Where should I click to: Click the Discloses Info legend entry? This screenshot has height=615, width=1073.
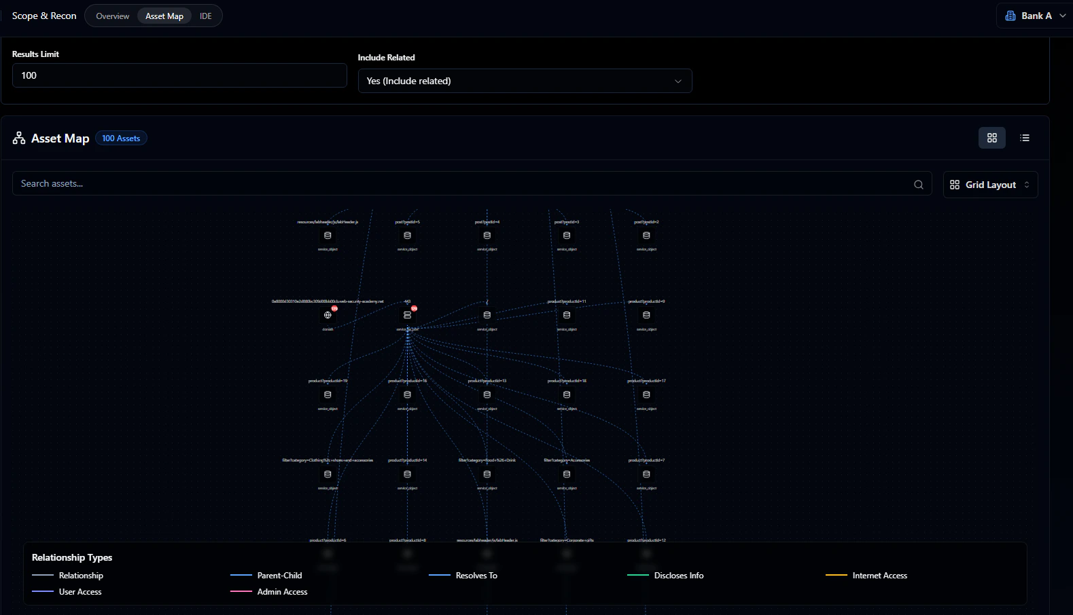click(665, 576)
